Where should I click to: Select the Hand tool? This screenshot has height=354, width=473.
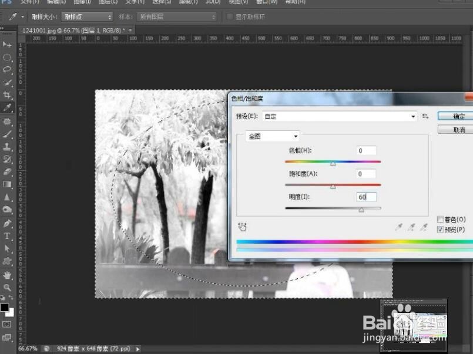tap(6, 275)
